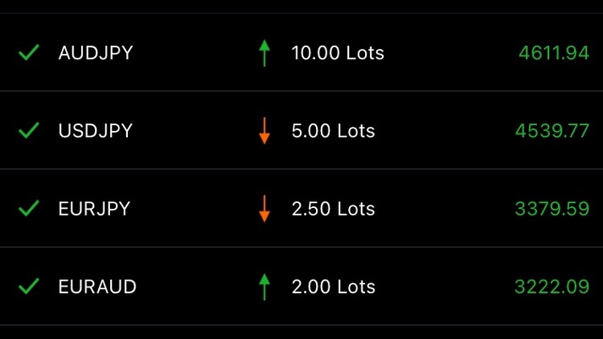This screenshot has height=339, width=603.
Task: Click the 3379.59 profit value
Action: (551, 209)
